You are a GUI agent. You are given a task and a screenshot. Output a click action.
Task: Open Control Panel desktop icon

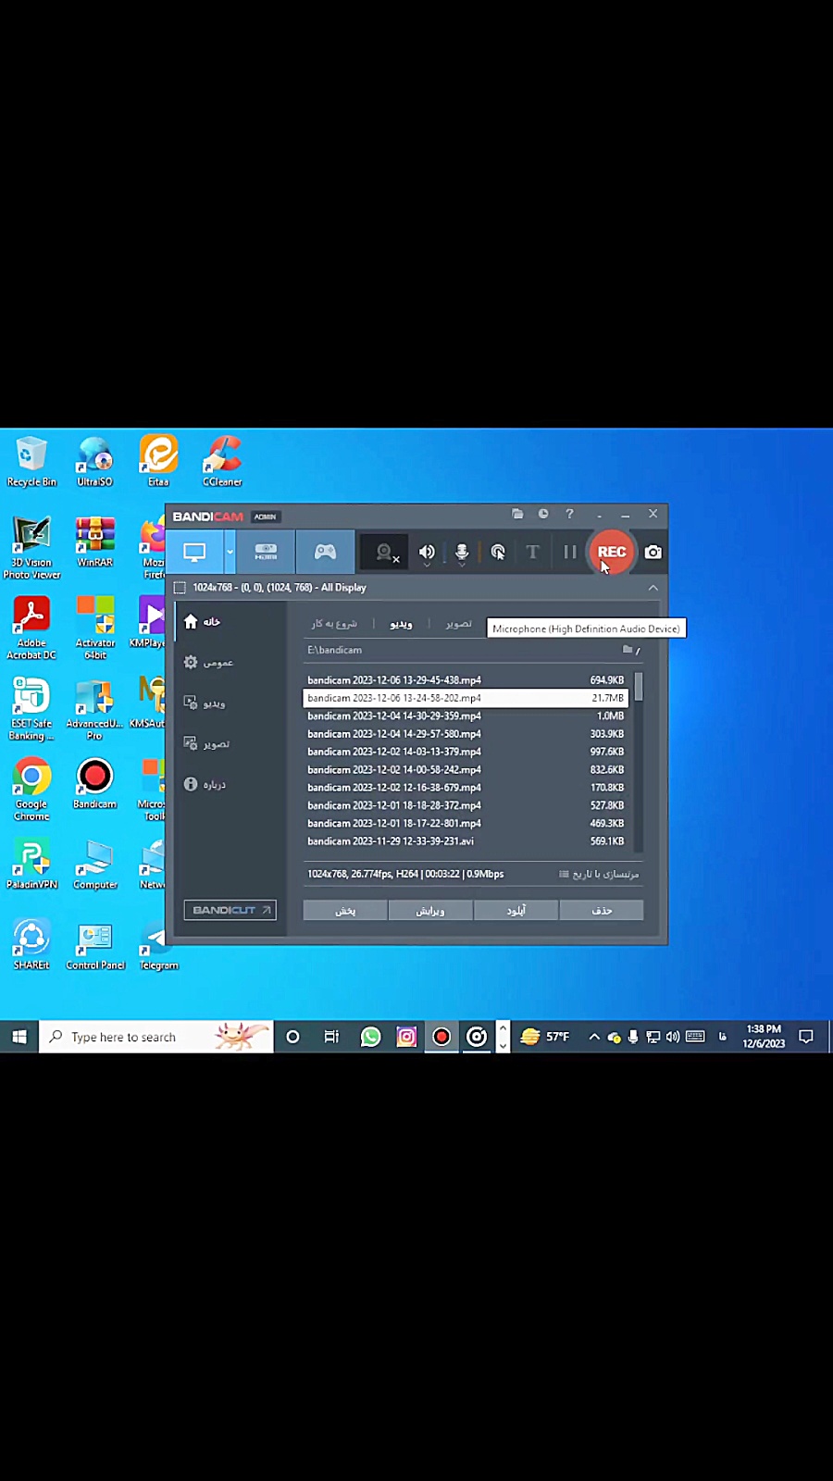pyautogui.click(x=94, y=945)
